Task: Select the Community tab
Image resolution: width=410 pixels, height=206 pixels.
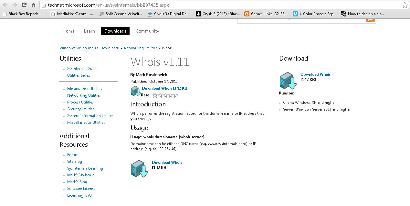Action: point(147,31)
